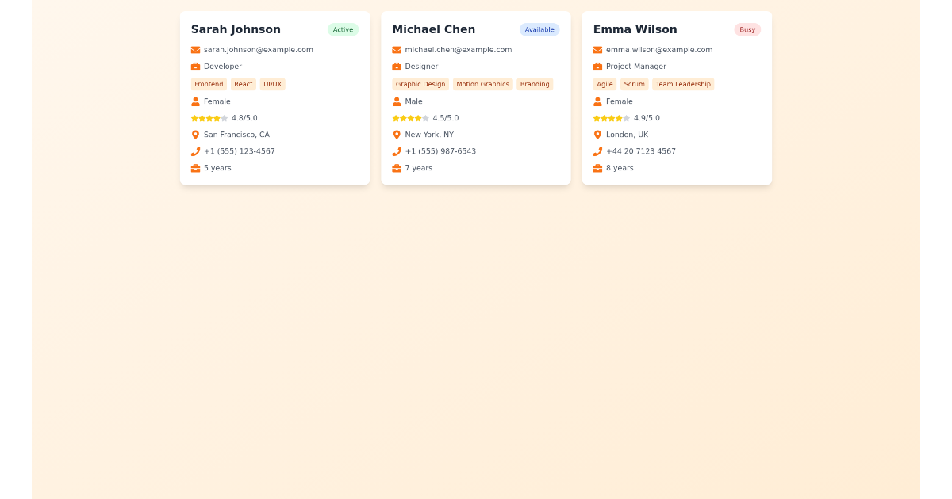The height and width of the screenshot is (499, 952).
Task: Click the Michael Chen name heading
Action: pyautogui.click(x=434, y=29)
